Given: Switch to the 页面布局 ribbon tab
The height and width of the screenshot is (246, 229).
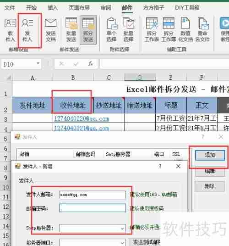Looking at the screenshot, I should (79, 7).
